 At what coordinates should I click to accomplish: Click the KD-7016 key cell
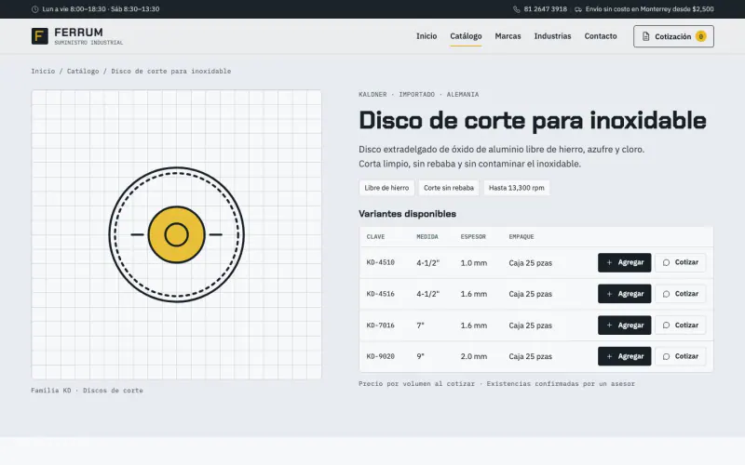[380, 325]
